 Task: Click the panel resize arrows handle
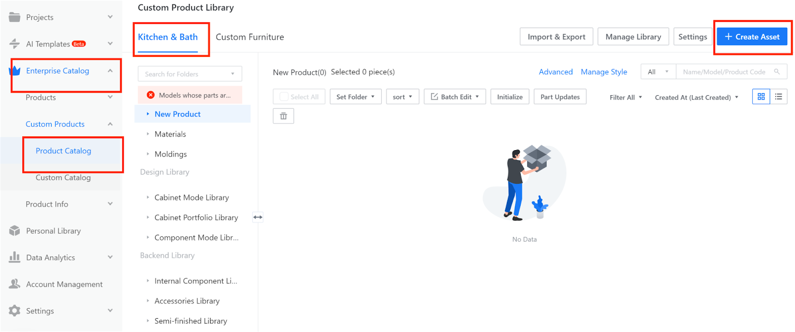pos(258,217)
